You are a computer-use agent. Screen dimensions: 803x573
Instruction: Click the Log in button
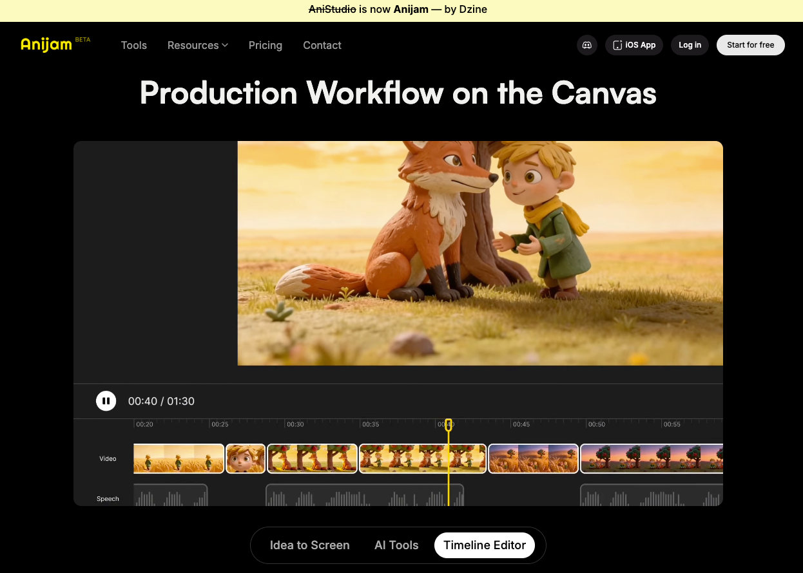(x=690, y=45)
